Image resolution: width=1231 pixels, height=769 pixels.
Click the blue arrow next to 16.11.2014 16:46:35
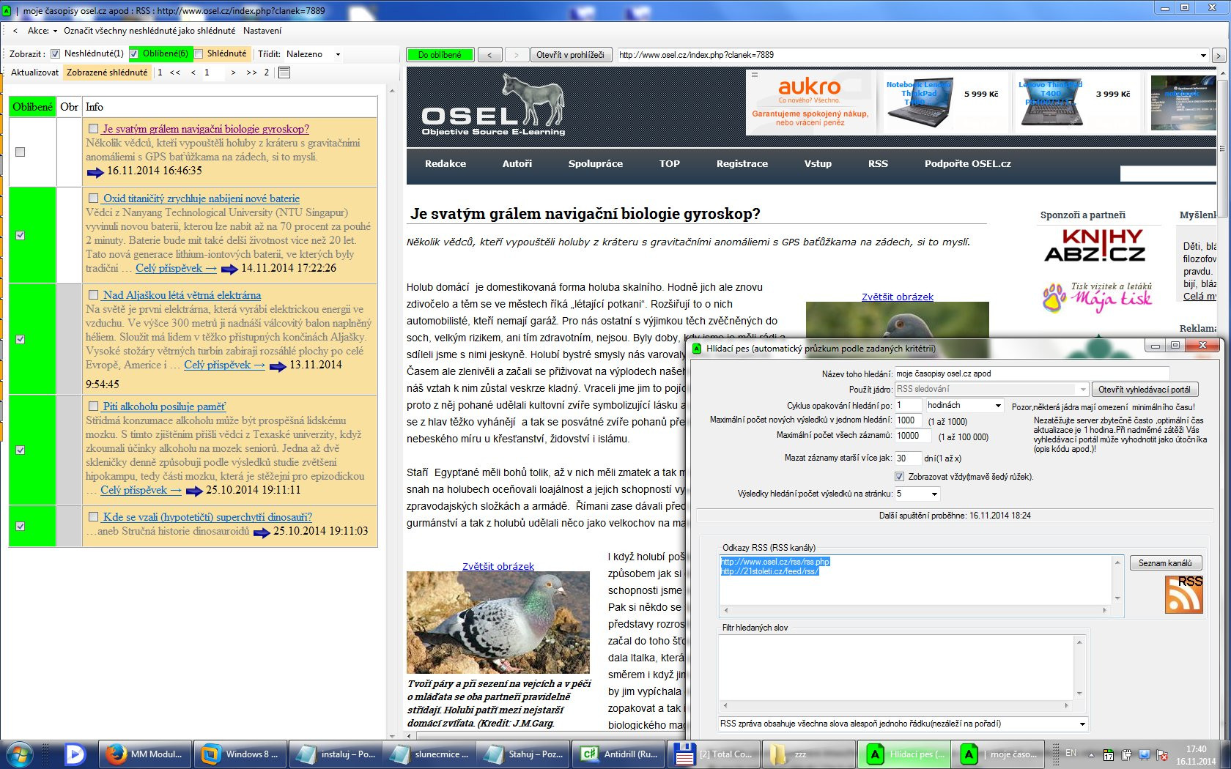(x=95, y=172)
